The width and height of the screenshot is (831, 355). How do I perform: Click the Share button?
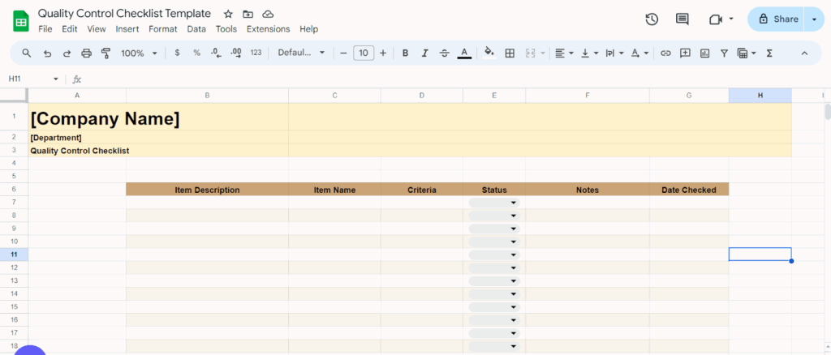click(x=776, y=19)
